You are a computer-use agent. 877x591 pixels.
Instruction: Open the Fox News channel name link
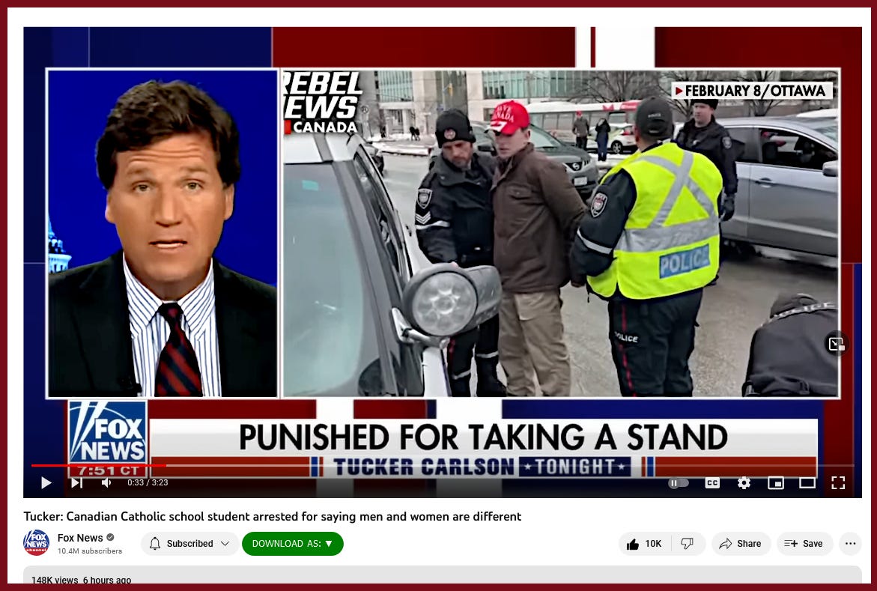coord(80,538)
